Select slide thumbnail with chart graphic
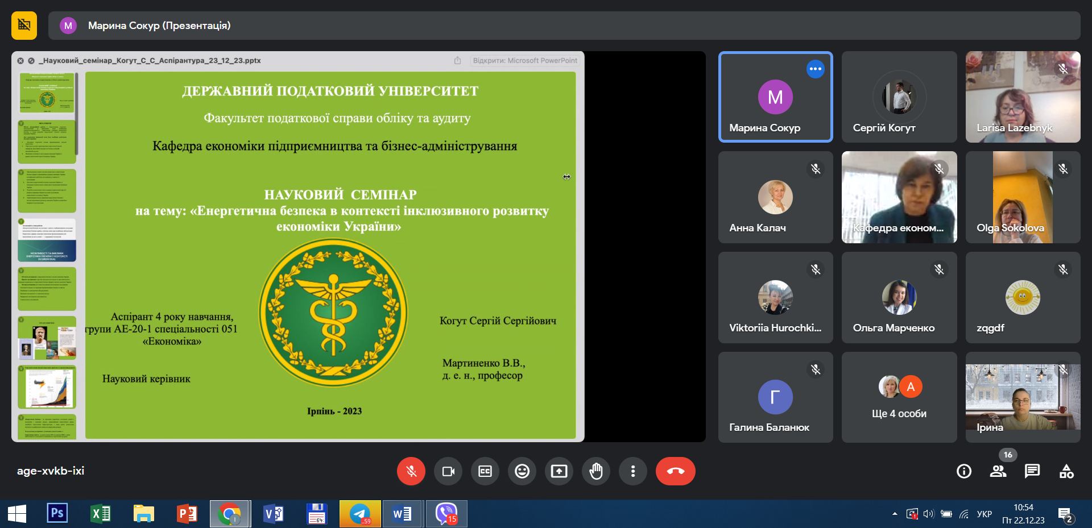1092x528 pixels. click(47, 387)
